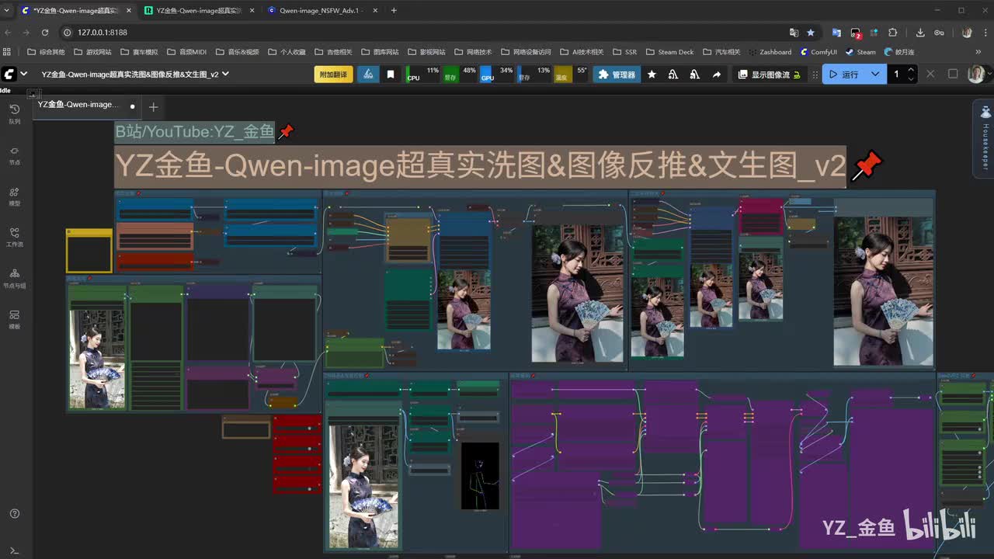Open the Workflows (工作流) sidebar panel

point(15,237)
